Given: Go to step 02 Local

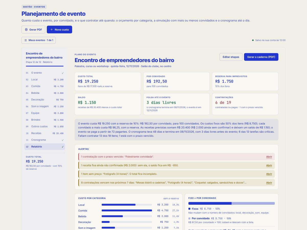Looking at the screenshot, I should pos(45,79).
